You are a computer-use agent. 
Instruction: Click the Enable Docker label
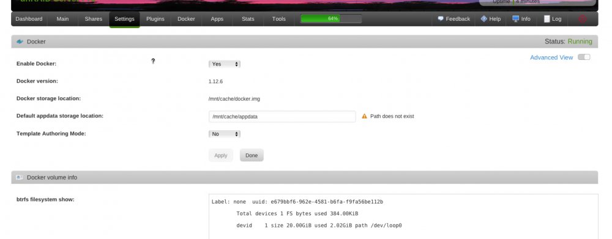[36, 64]
